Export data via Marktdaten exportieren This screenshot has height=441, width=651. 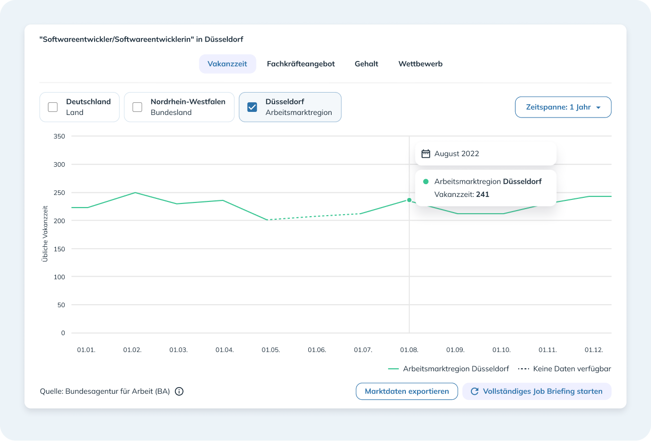[x=407, y=392]
